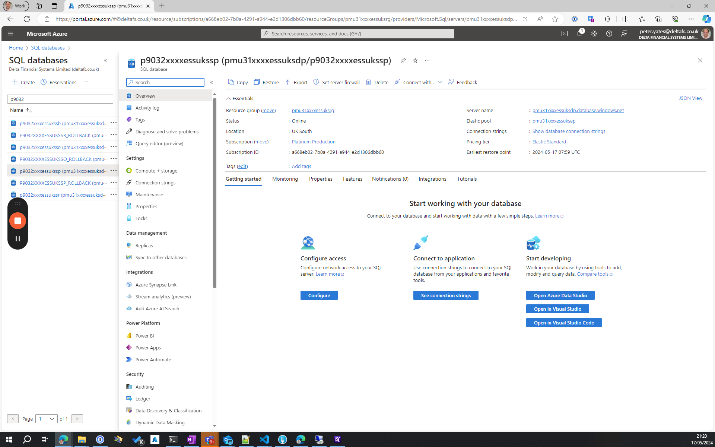Open more options ellipsis beside database title

[x=427, y=60]
